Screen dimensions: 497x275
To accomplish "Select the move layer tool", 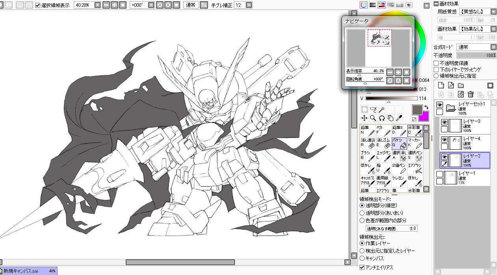I will pyautogui.click(x=365, y=118).
